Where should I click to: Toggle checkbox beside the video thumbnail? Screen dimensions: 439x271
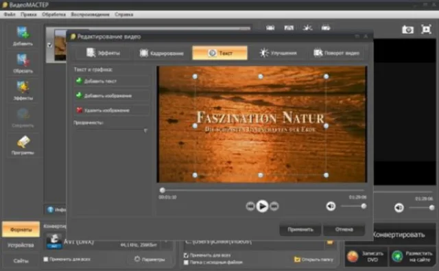[49, 45]
